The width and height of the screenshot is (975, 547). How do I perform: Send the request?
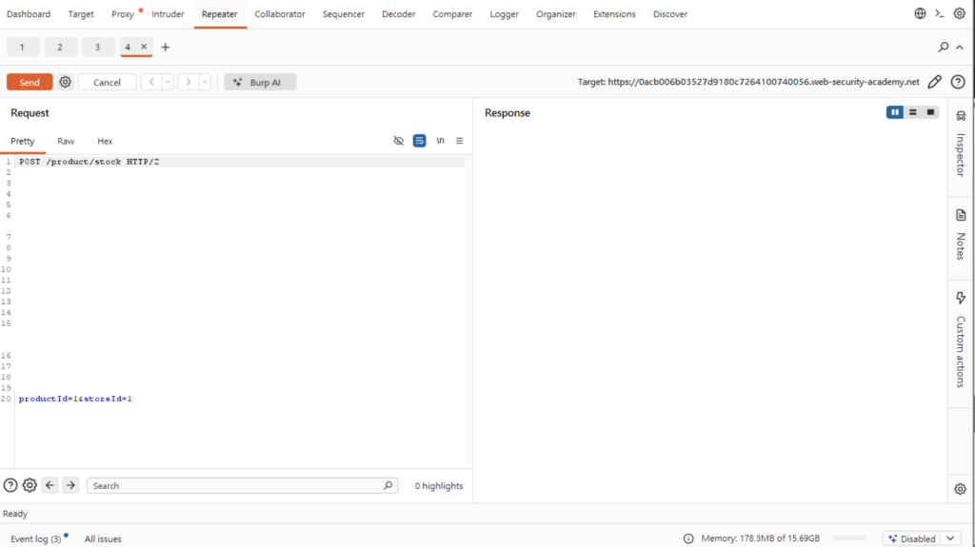pos(30,82)
